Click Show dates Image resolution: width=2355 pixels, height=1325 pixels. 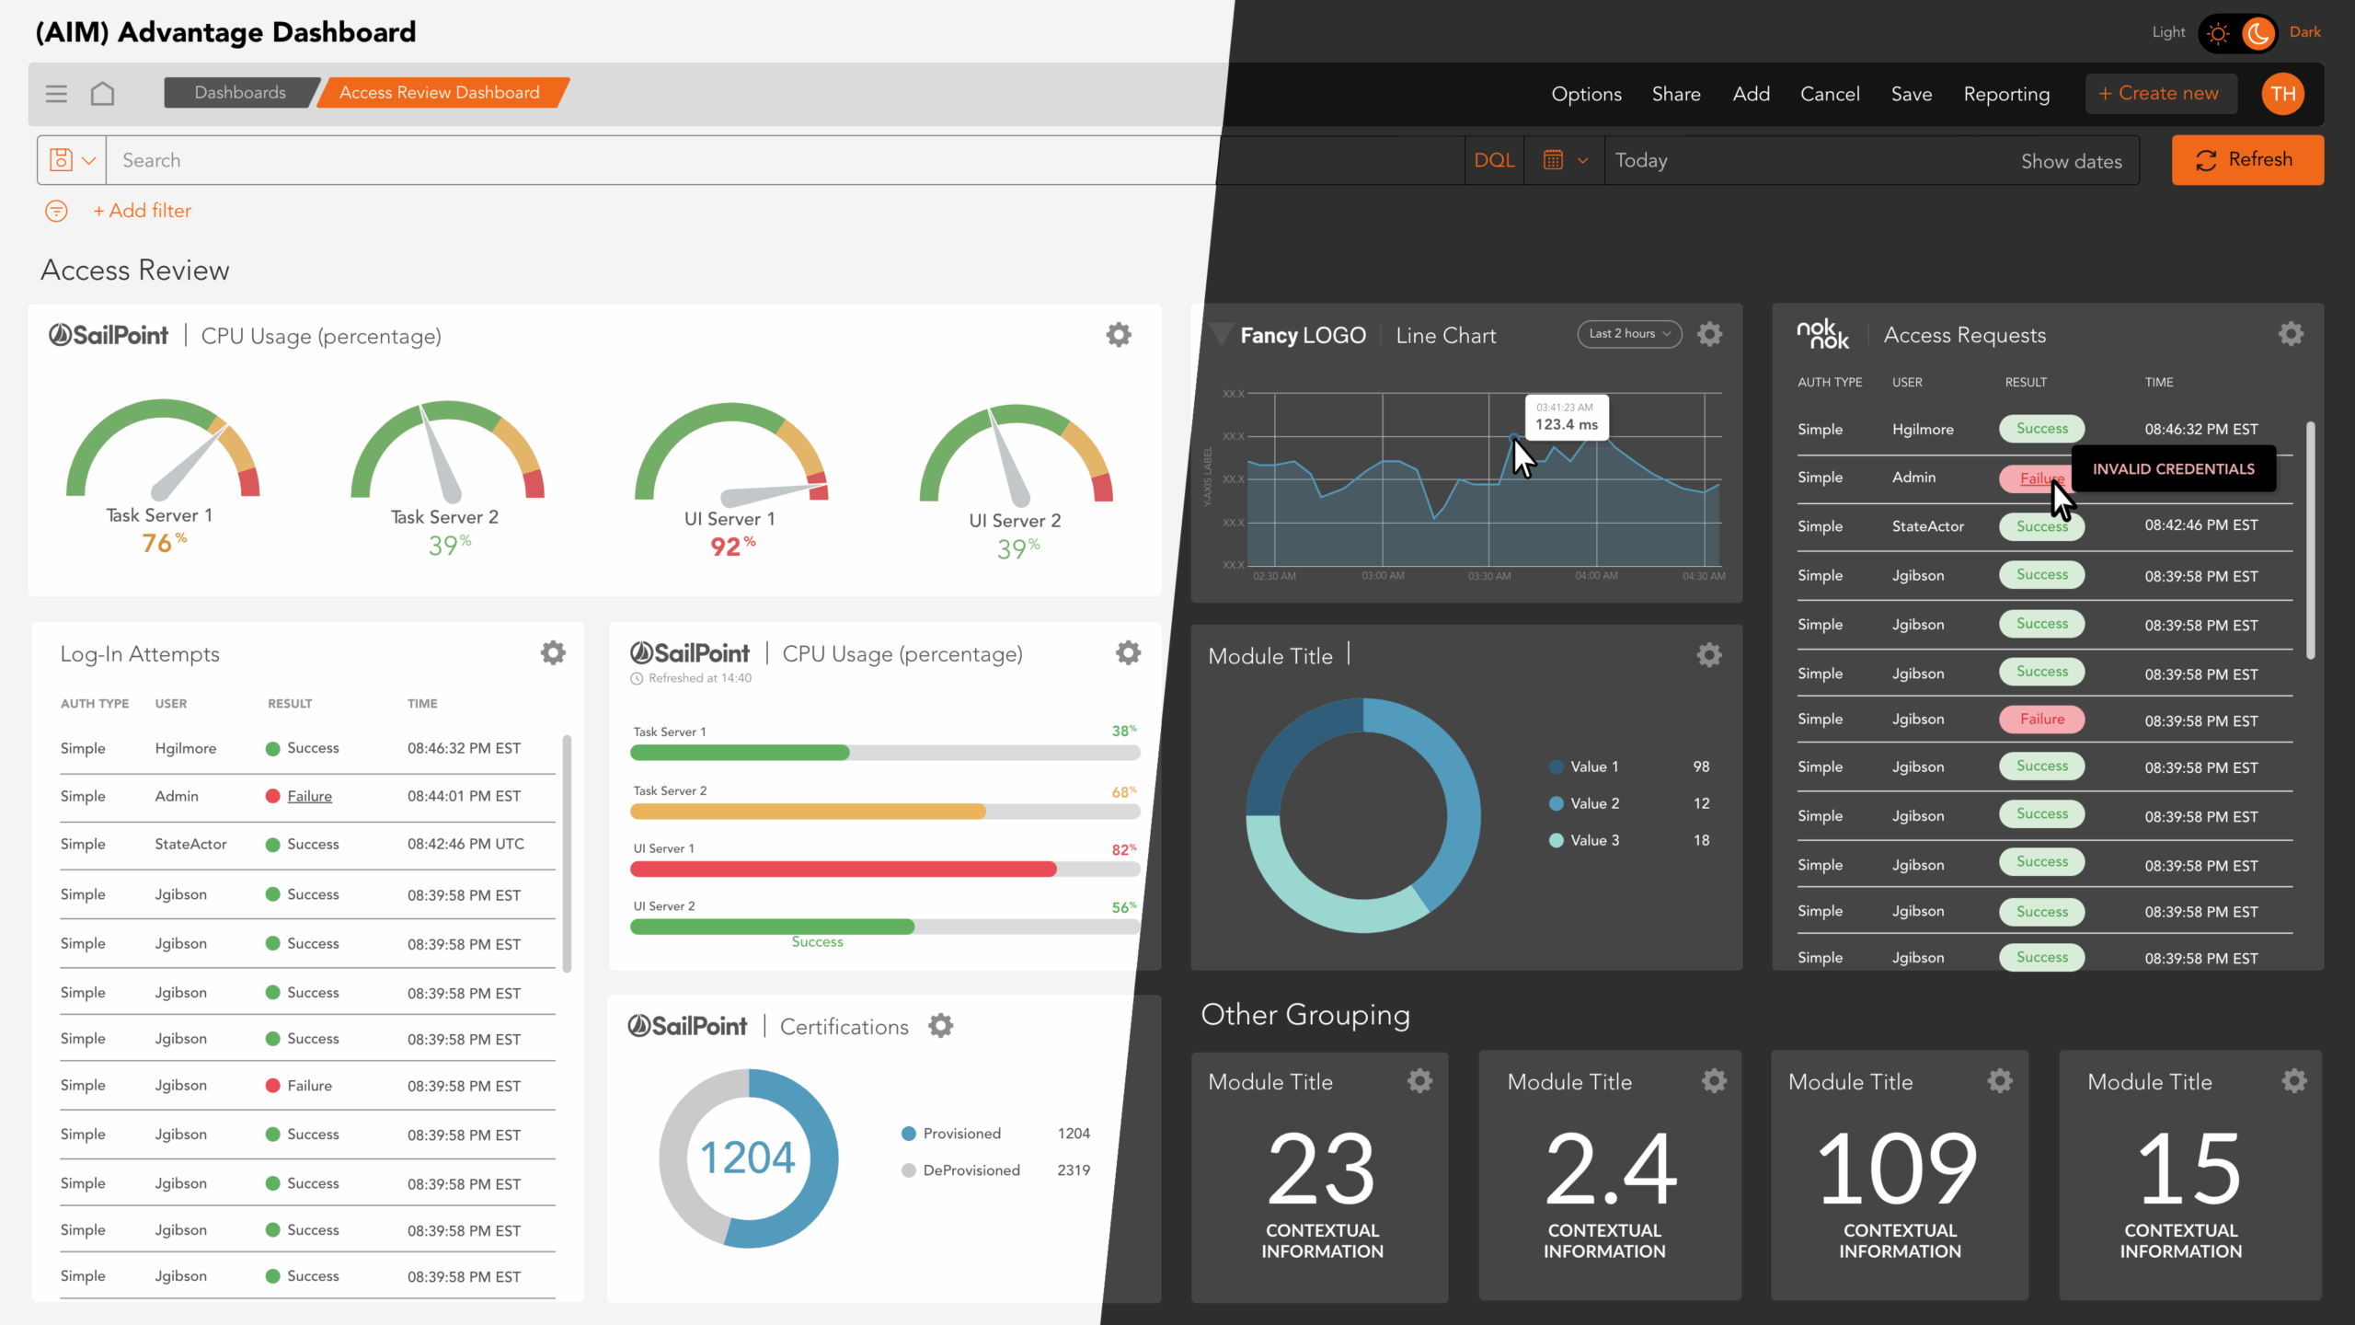tap(2072, 161)
